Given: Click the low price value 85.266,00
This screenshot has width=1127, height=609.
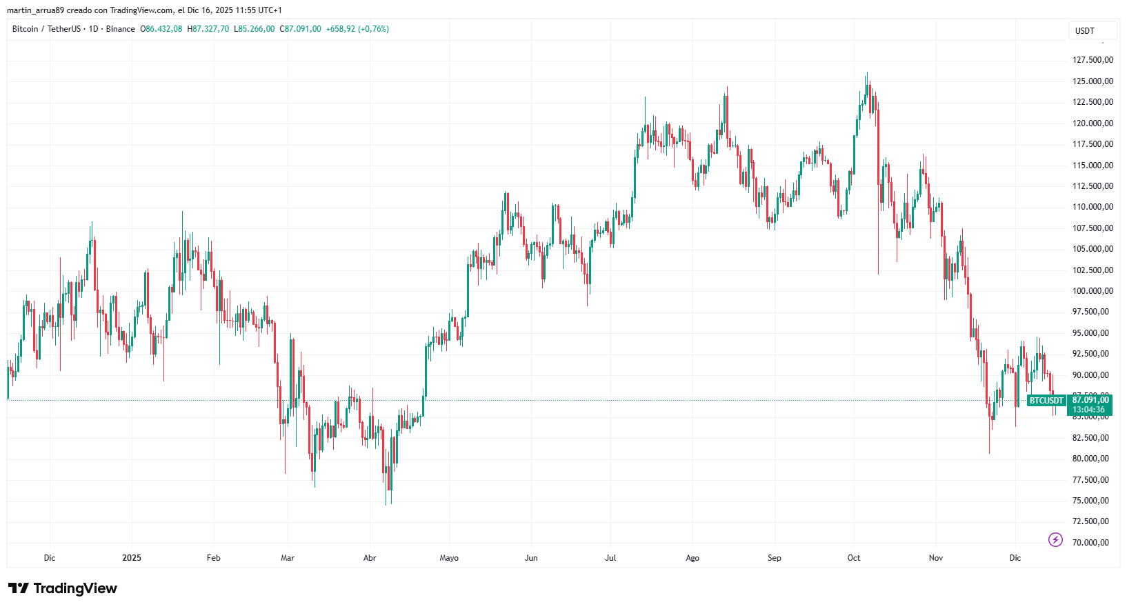Looking at the screenshot, I should pyautogui.click(x=257, y=29).
